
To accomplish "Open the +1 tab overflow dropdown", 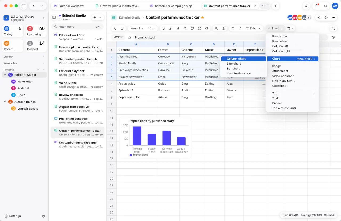I will tap(264, 6).
